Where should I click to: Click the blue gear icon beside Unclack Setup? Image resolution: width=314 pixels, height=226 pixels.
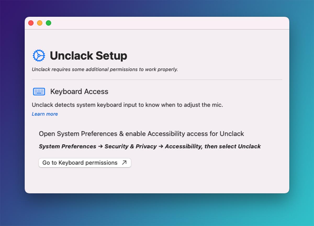pyautogui.click(x=39, y=56)
